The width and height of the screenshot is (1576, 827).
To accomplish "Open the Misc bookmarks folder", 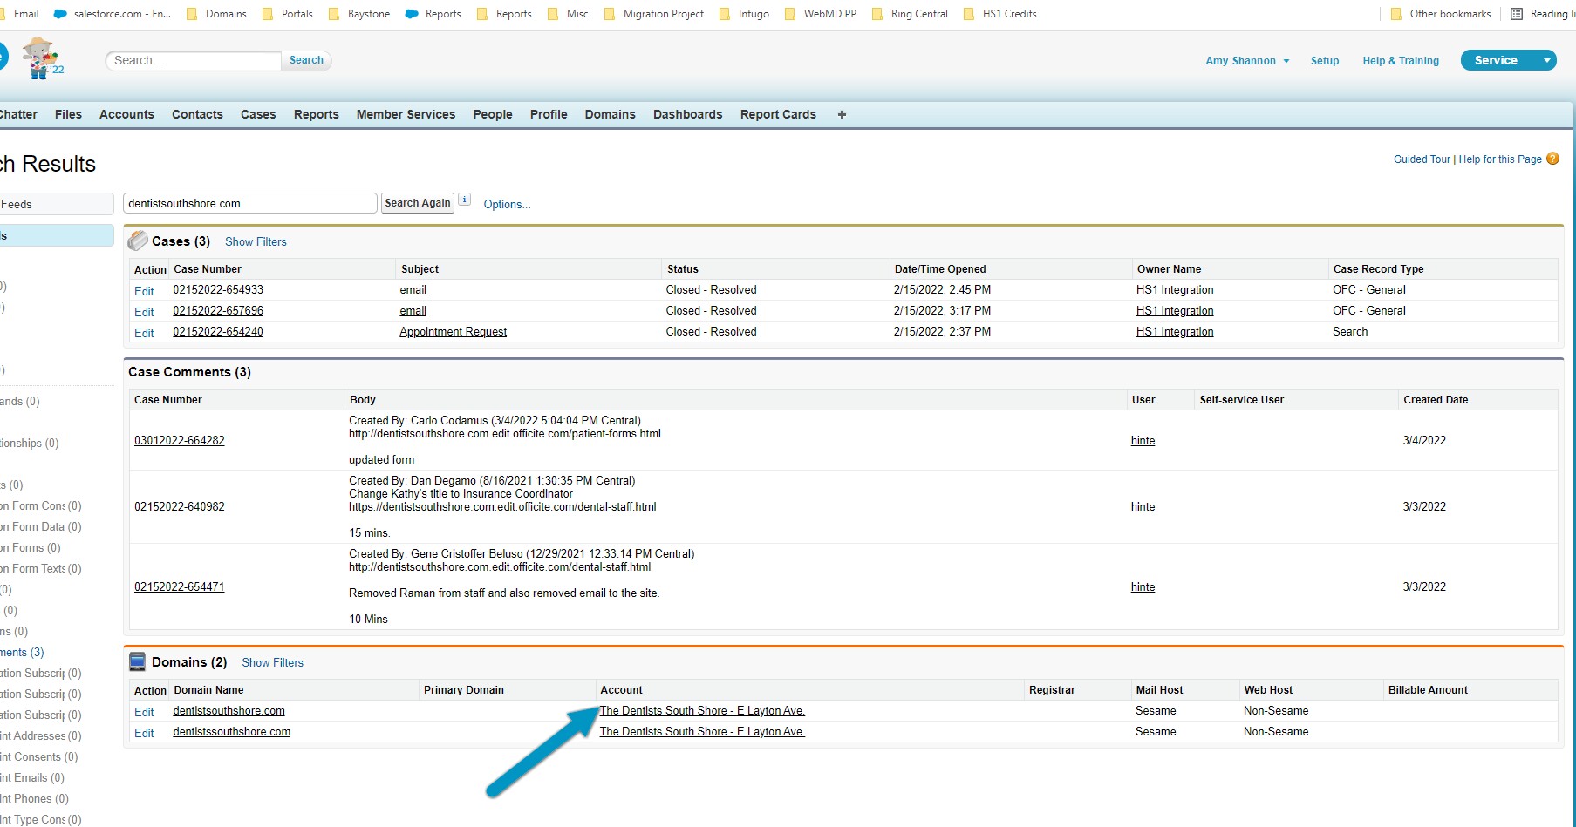I will click(x=568, y=14).
